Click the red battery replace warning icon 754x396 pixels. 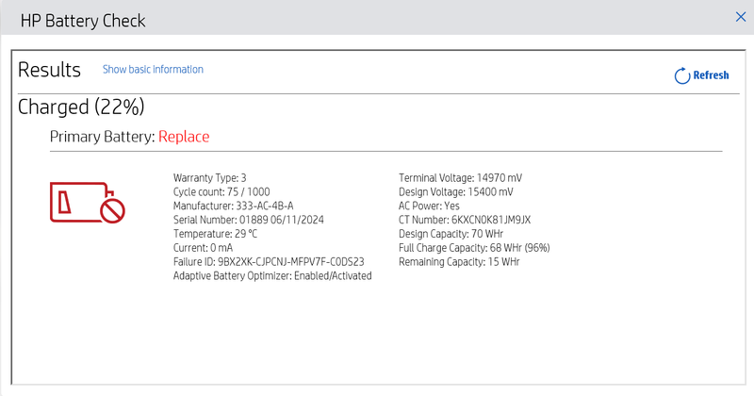pos(87,201)
